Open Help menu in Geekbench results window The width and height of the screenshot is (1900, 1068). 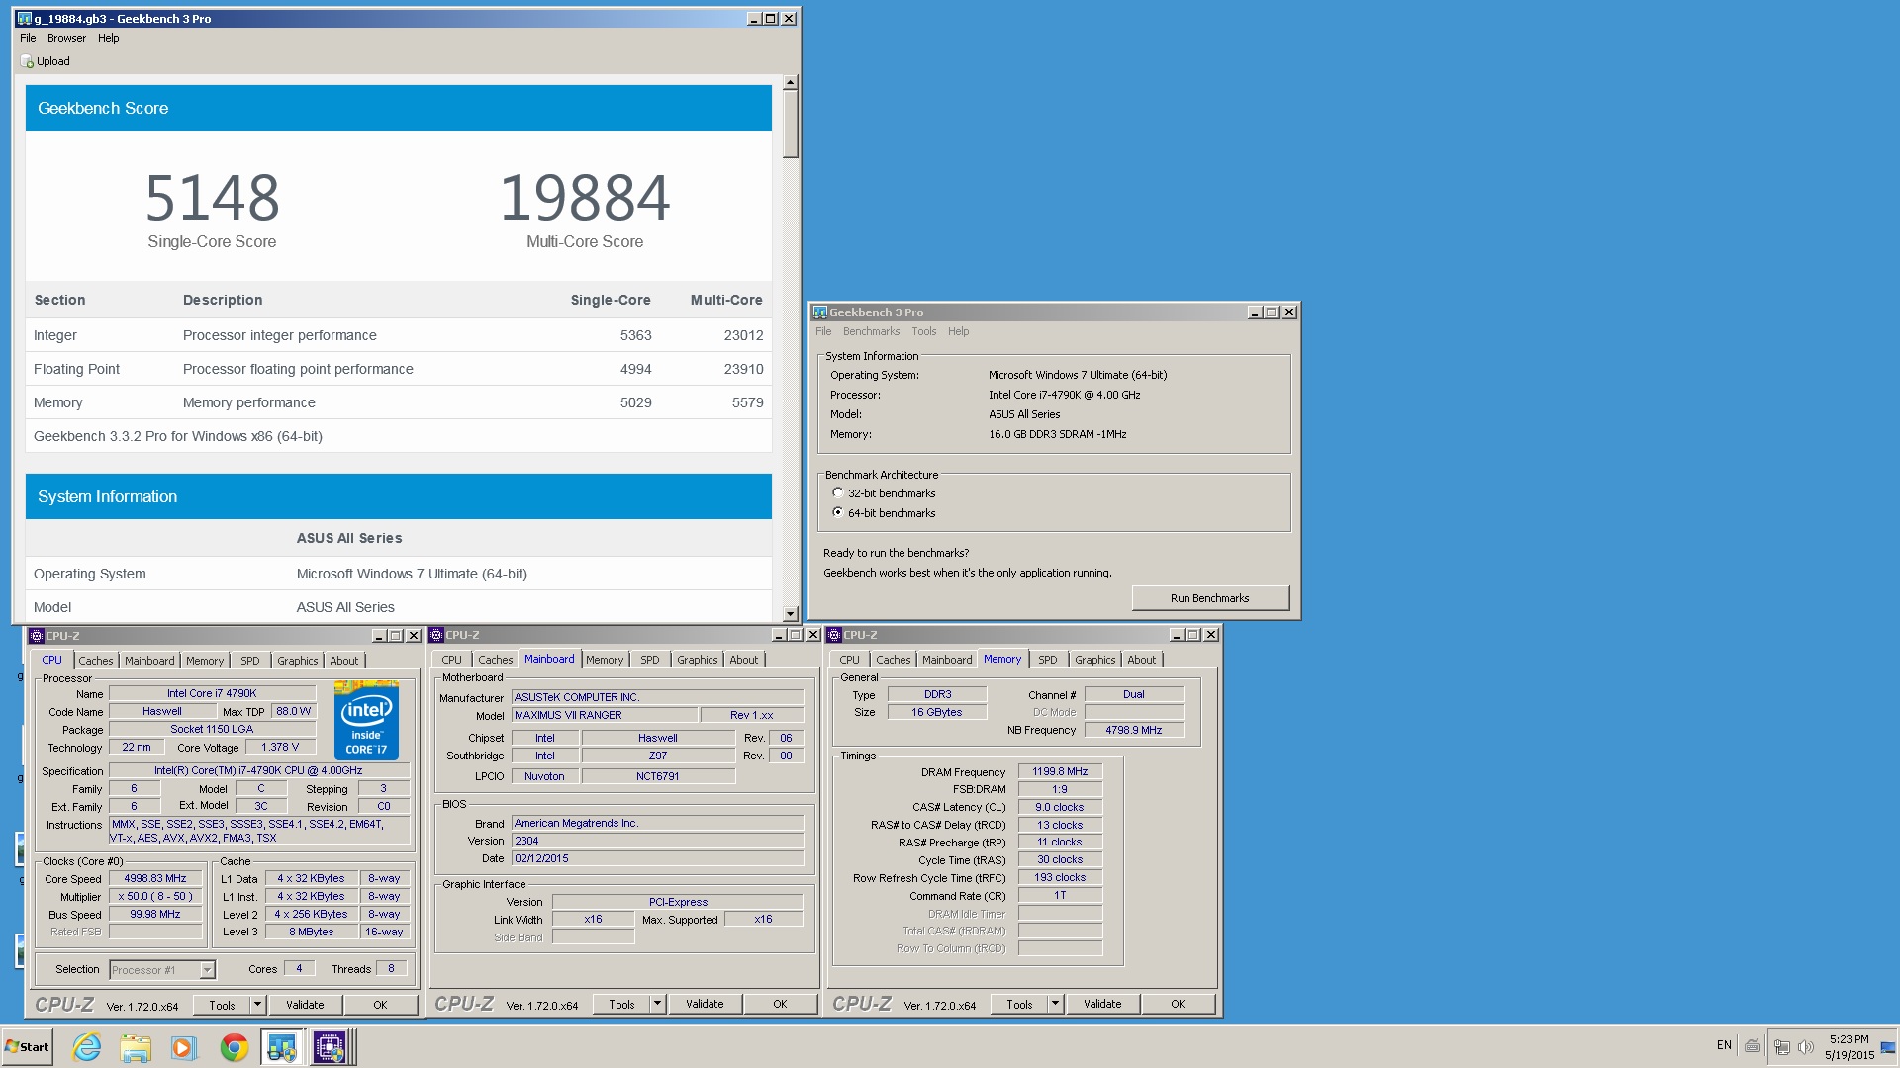109,38
